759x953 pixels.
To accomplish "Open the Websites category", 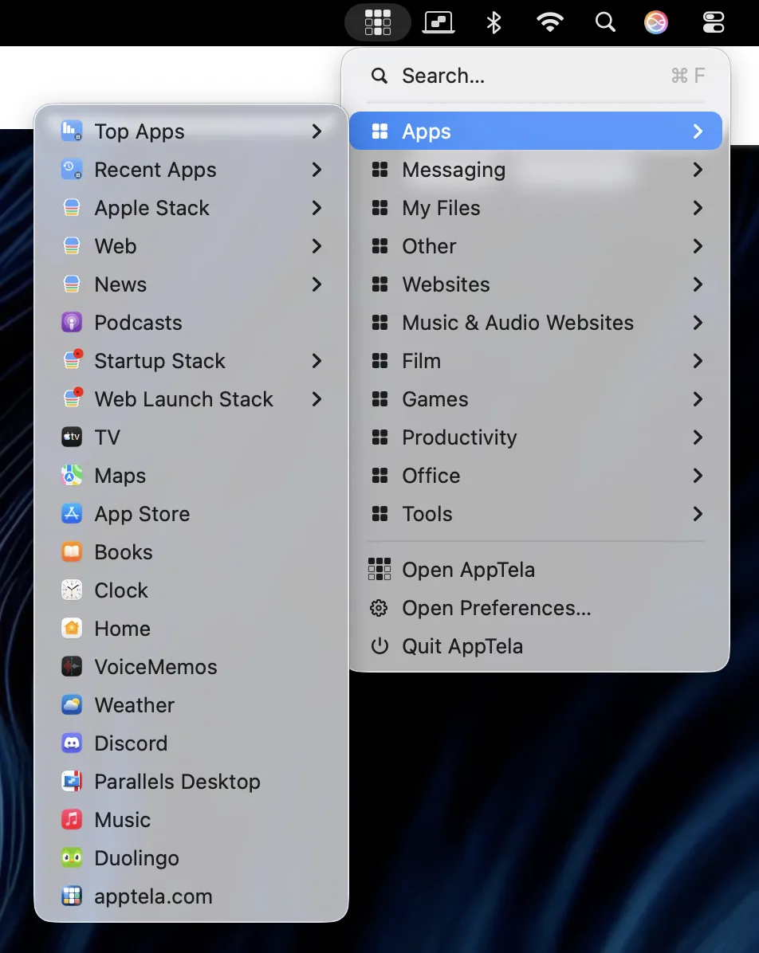I will click(535, 284).
